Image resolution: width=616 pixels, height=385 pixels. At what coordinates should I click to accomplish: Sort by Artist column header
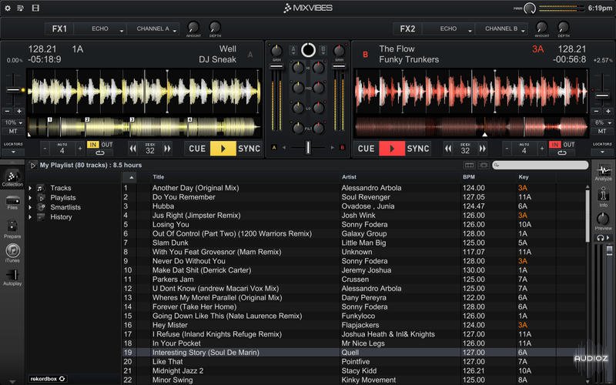[349, 177]
